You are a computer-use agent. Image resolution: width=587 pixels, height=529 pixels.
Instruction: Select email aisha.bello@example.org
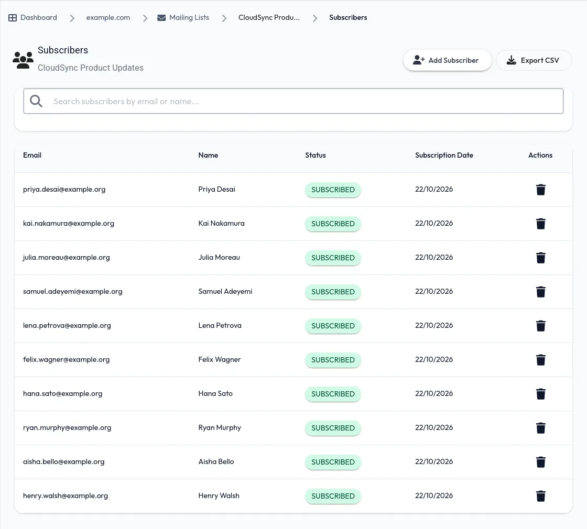[63, 461]
